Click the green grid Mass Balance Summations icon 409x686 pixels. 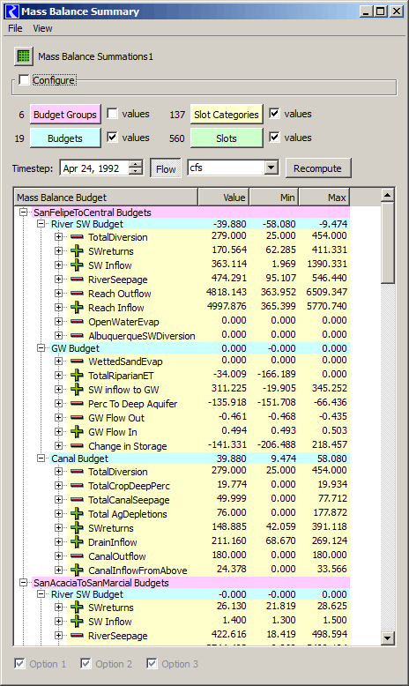pyautogui.click(x=24, y=56)
